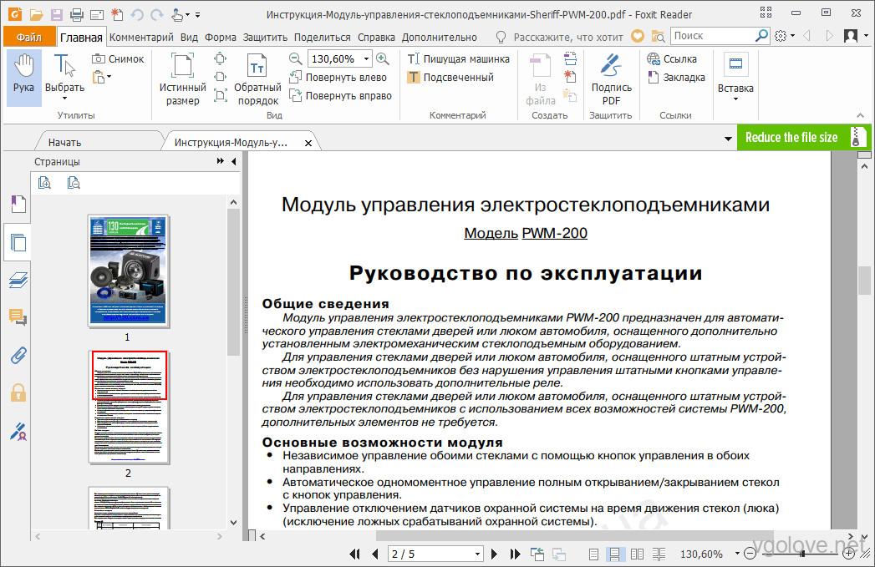Click the status bar zoom out minus button

click(x=750, y=554)
